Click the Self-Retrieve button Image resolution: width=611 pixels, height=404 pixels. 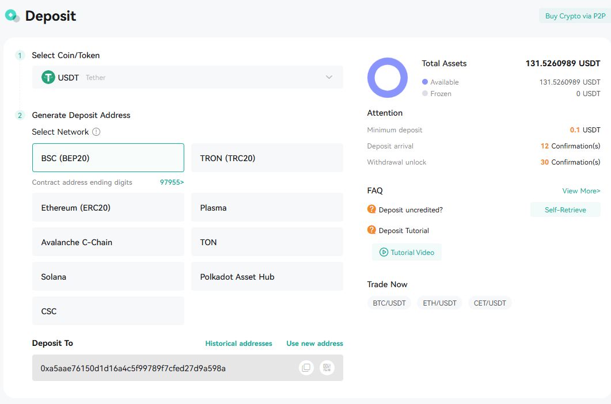click(565, 209)
